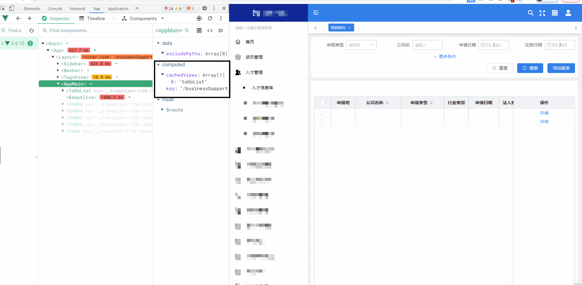The height and width of the screenshot is (285, 582).
Task: Expand the $route entry
Action: coord(163,109)
